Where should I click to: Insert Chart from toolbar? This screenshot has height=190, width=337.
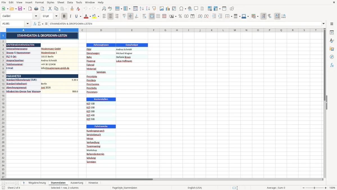pos(168,9)
